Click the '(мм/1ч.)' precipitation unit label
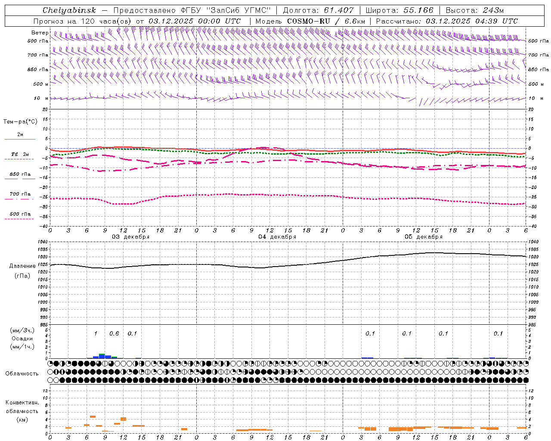The height and width of the screenshot is (441, 551). (22, 347)
